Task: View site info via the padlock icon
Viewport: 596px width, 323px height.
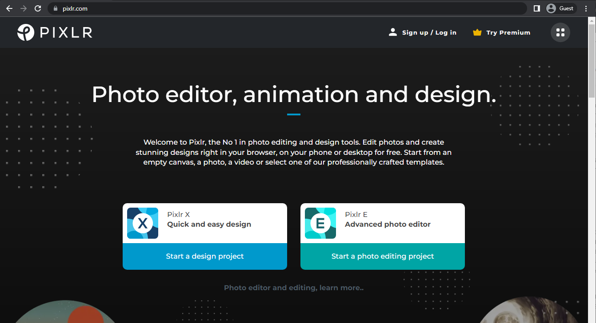Action: click(x=55, y=8)
